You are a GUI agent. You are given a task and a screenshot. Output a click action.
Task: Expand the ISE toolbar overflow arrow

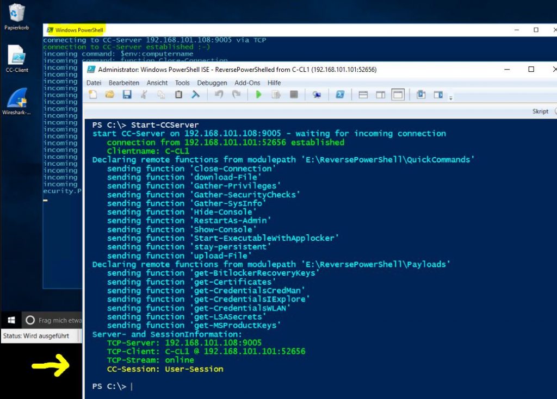(x=451, y=98)
